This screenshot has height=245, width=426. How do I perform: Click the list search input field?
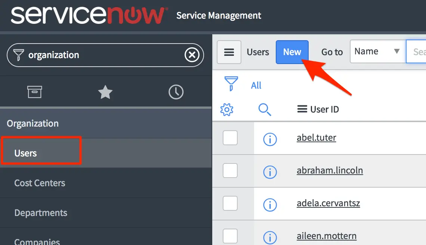(416, 51)
